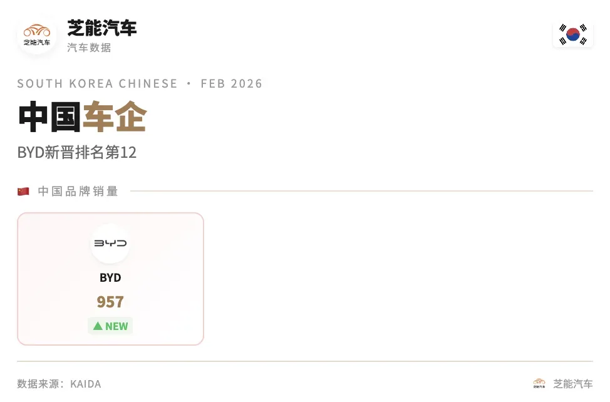Click the footer 芝能汽车 watermark text
This screenshot has width=610, height=402.
coord(572,384)
